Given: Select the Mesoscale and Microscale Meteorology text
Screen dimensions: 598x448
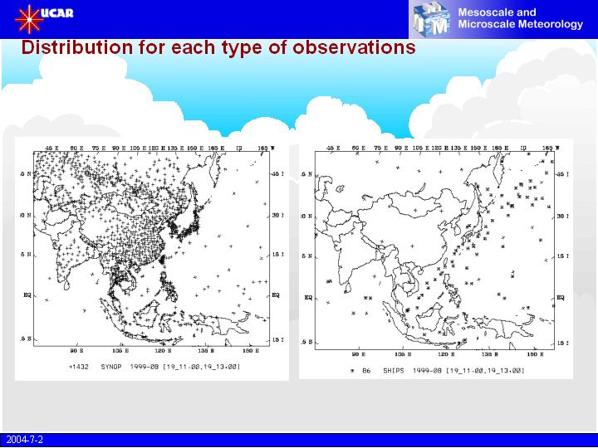Looking at the screenshot, I should pyautogui.click(x=521, y=18).
